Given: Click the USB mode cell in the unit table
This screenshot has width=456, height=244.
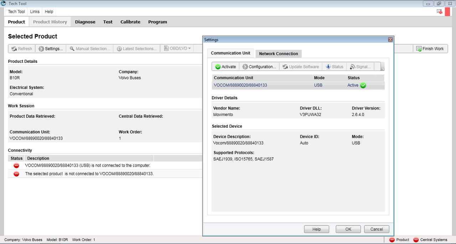Looking at the screenshot, I should [318, 85].
